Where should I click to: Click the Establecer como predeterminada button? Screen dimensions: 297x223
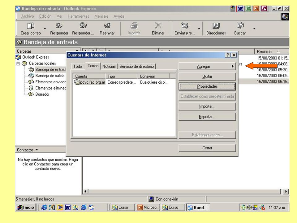point(207,96)
